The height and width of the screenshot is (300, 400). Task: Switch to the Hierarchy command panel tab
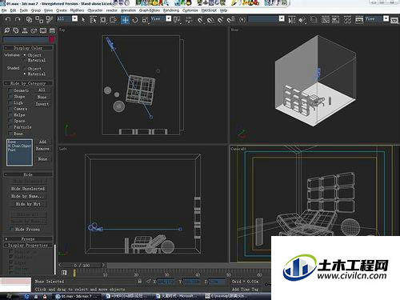tap(25, 30)
